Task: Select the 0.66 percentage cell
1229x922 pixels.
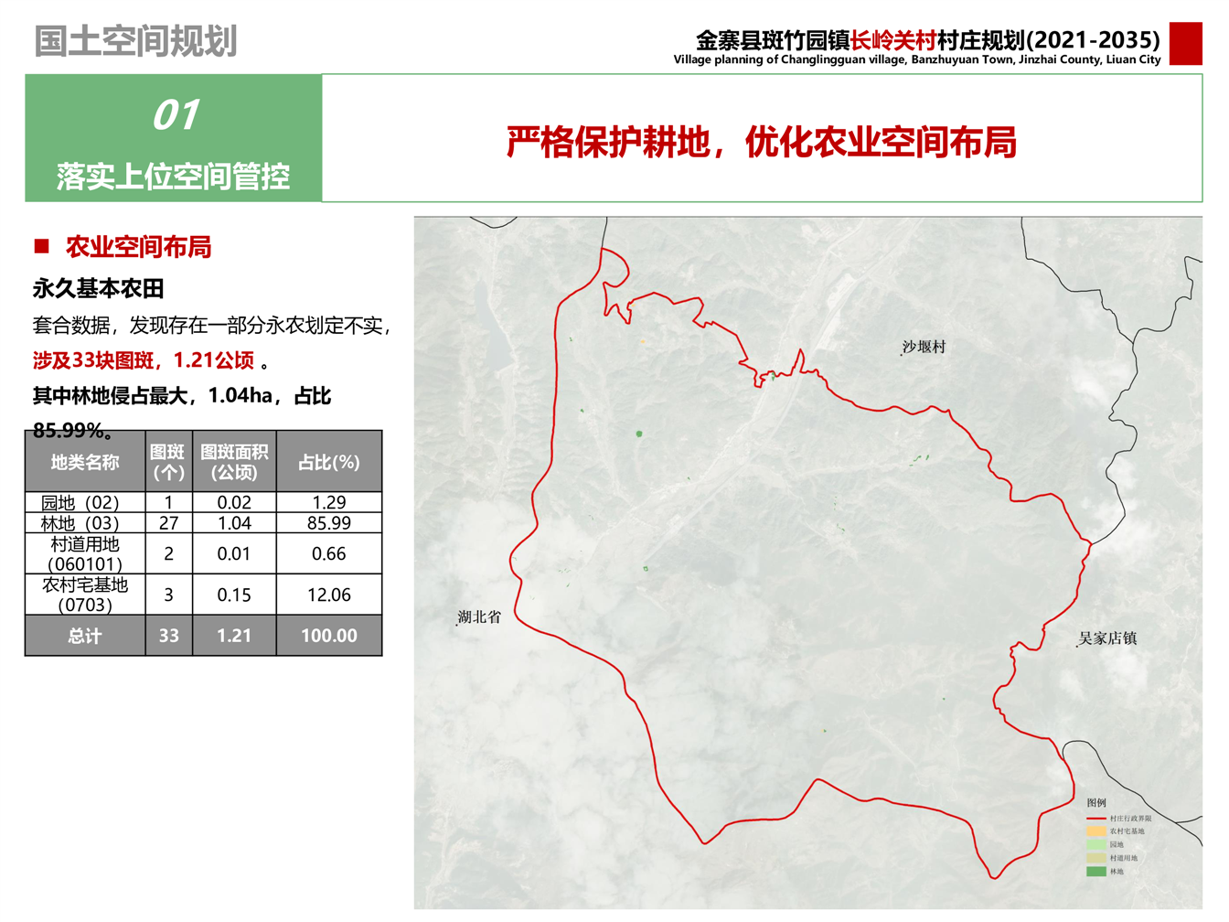Action: (329, 553)
